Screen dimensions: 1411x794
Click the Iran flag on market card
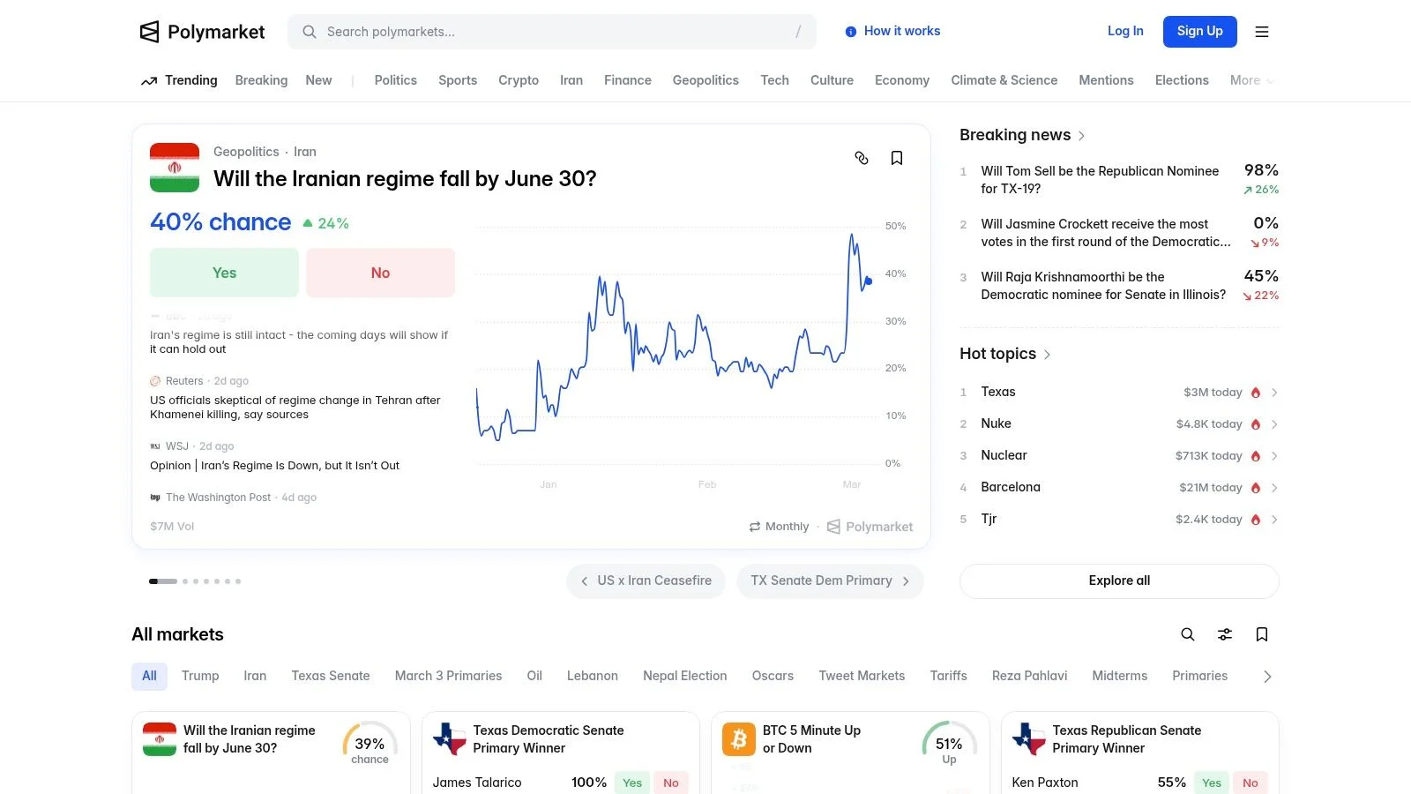(x=160, y=739)
